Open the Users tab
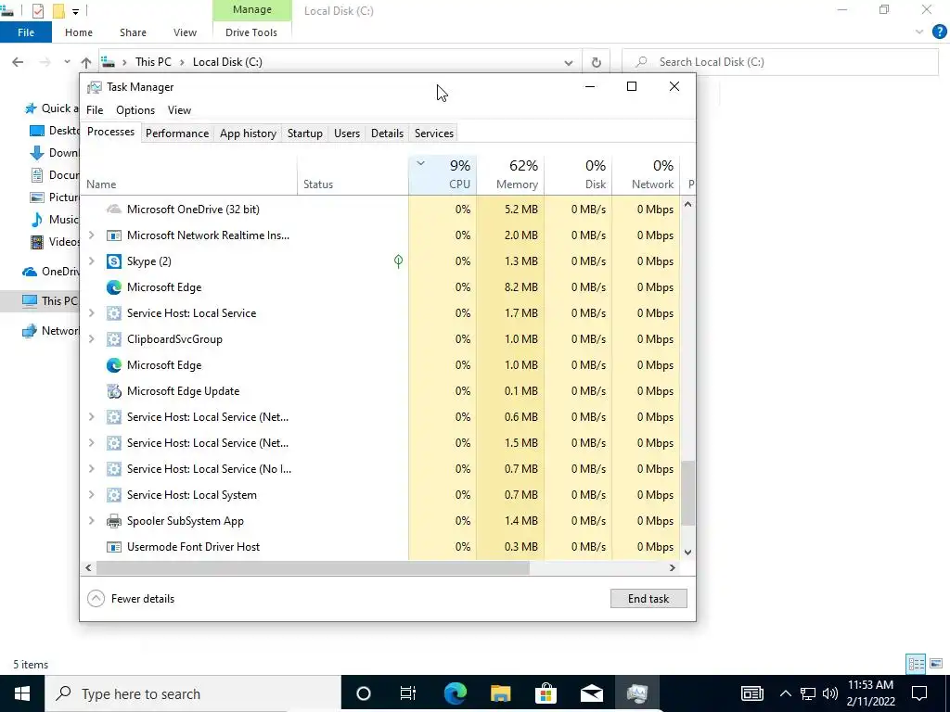Viewport: 950px width, 712px height. point(347,133)
